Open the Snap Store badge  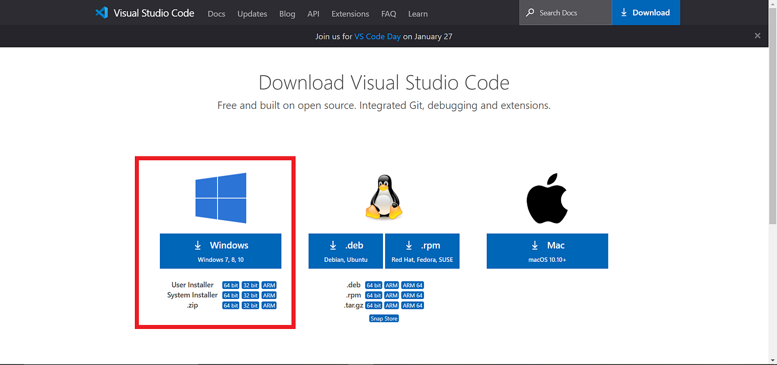pyautogui.click(x=384, y=318)
